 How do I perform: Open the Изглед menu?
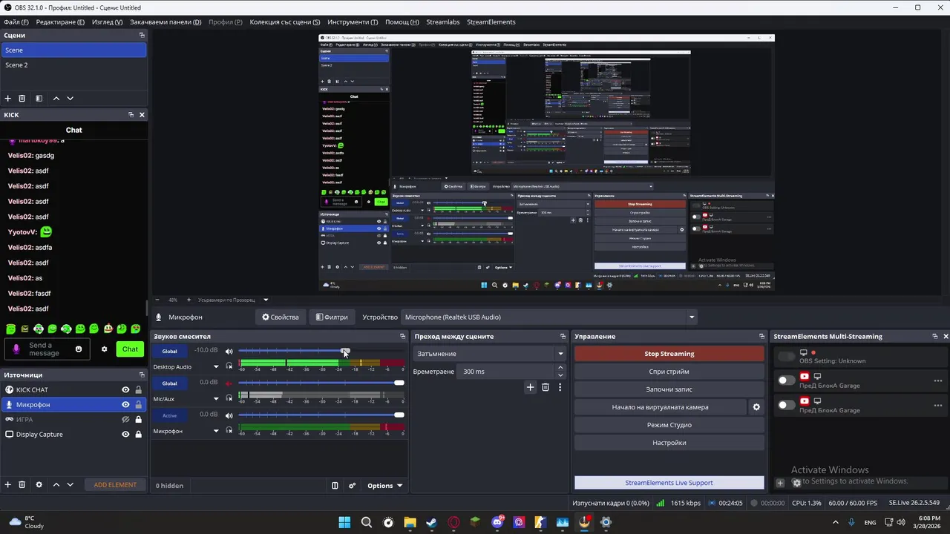tap(108, 22)
